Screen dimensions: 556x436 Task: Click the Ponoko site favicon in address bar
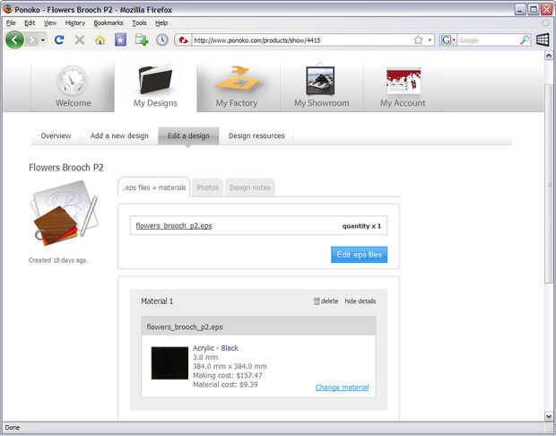click(x=183, y=40)
